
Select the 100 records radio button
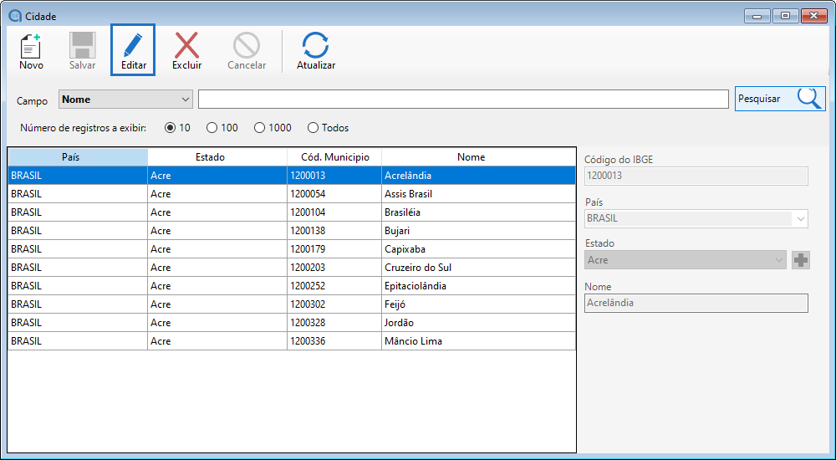pyautogui.click(x=212, y=128)
